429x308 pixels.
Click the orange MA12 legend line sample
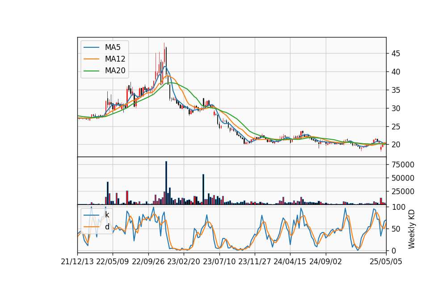91,59
